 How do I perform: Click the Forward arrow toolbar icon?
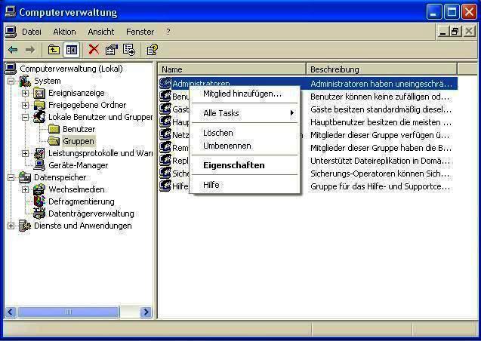(x=30, y=50)
